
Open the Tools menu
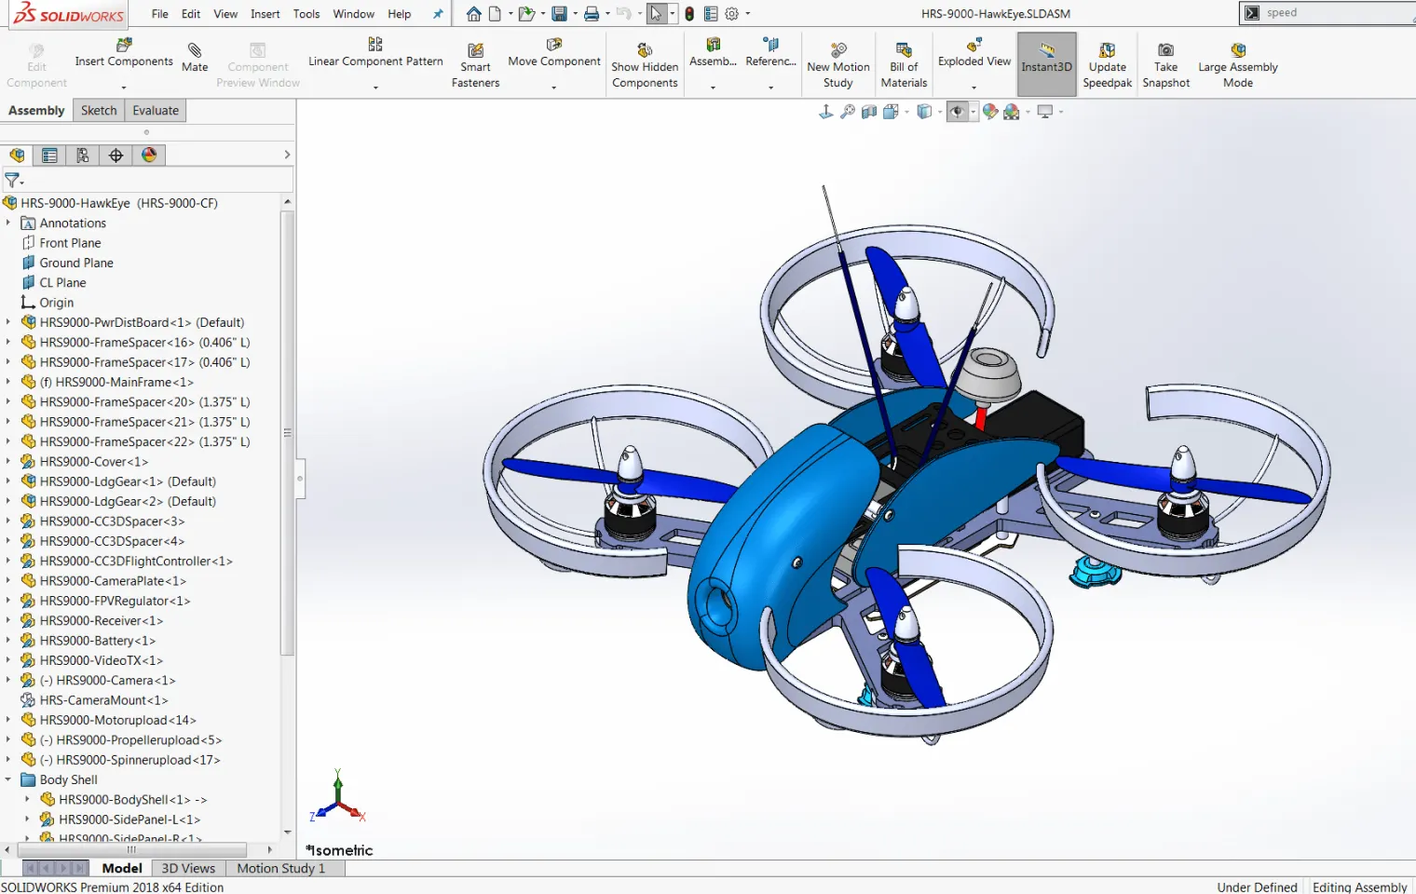click(x=306, y=14)
